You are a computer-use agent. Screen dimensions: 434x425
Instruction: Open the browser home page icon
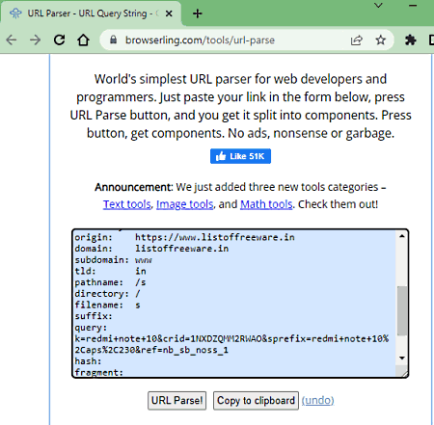tap(83, 40)
